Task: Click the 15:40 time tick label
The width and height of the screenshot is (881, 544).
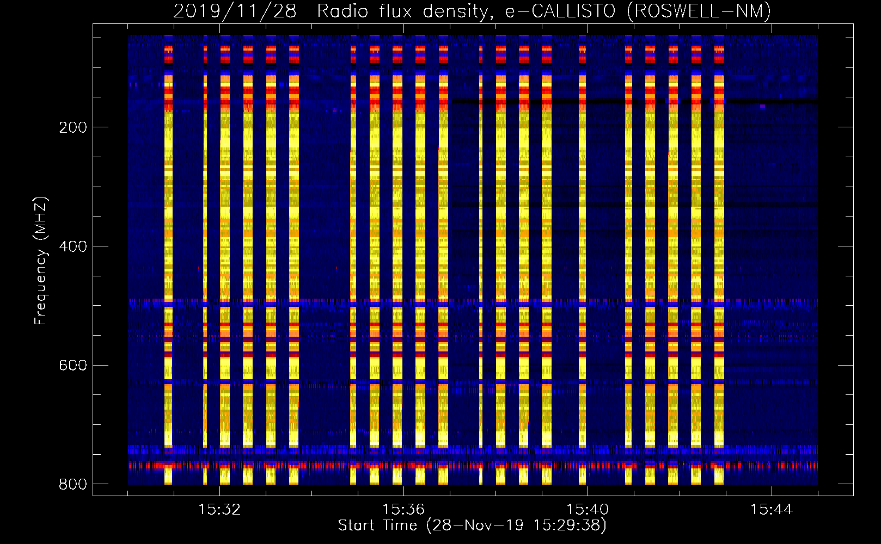Action: 588,510
